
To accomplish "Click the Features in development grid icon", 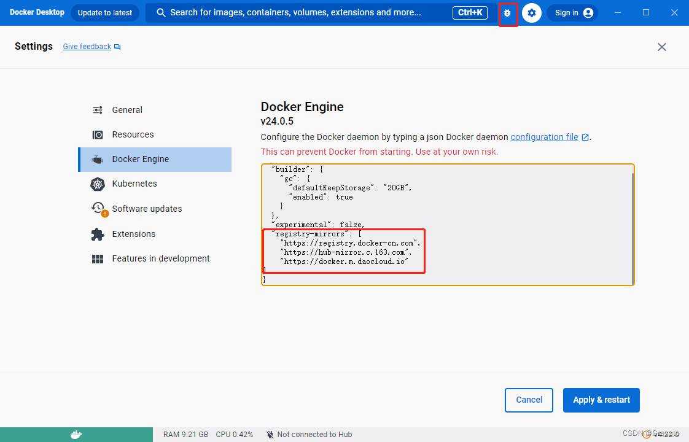I will [x=98, y=259].
